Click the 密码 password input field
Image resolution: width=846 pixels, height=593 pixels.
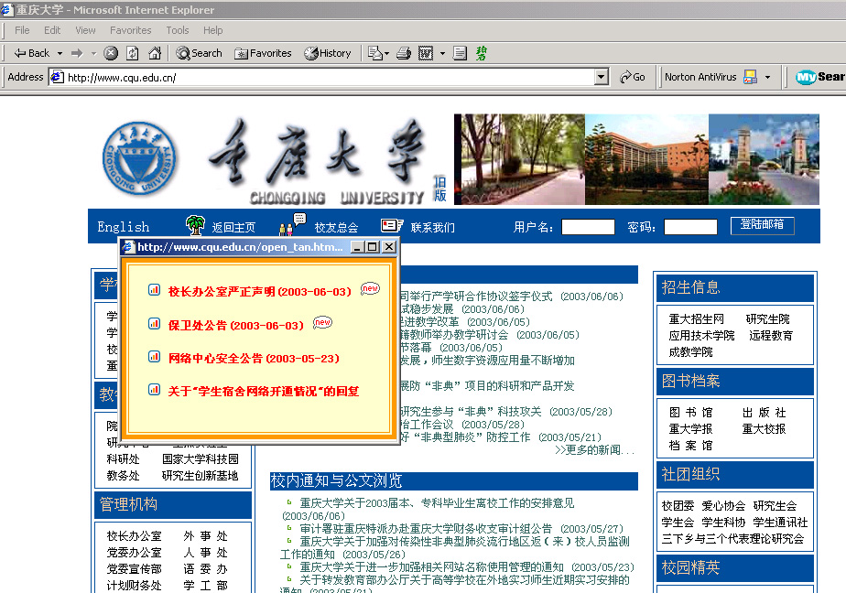(690, 227)
